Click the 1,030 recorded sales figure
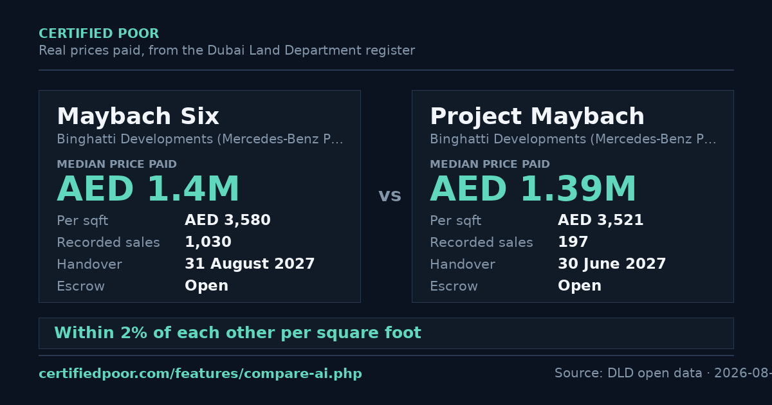 click(x=208, y=242)
